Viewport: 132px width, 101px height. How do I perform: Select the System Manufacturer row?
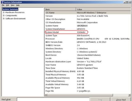[88, 29]
